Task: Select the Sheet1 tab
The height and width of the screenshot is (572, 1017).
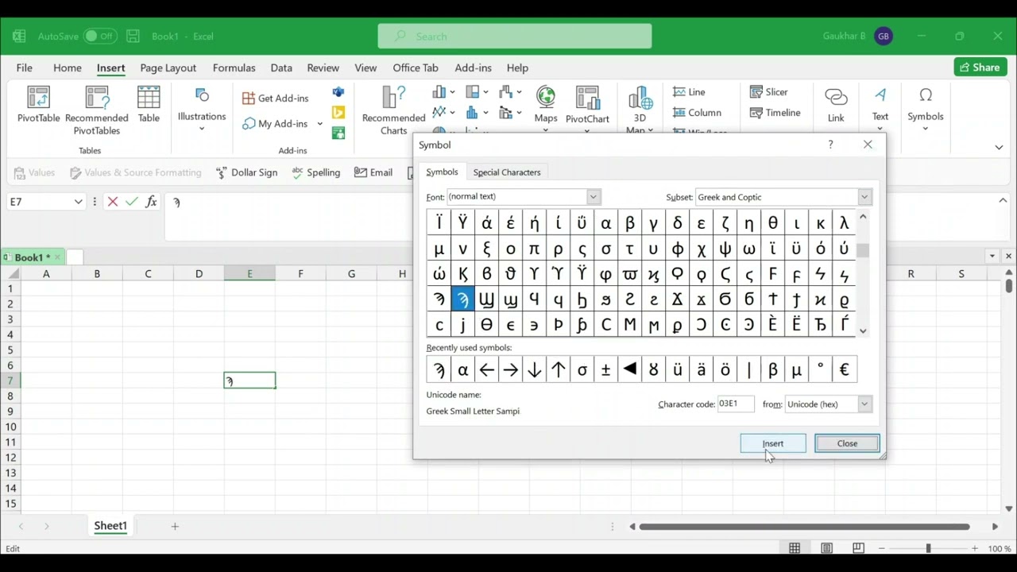Action: [110, 526]
